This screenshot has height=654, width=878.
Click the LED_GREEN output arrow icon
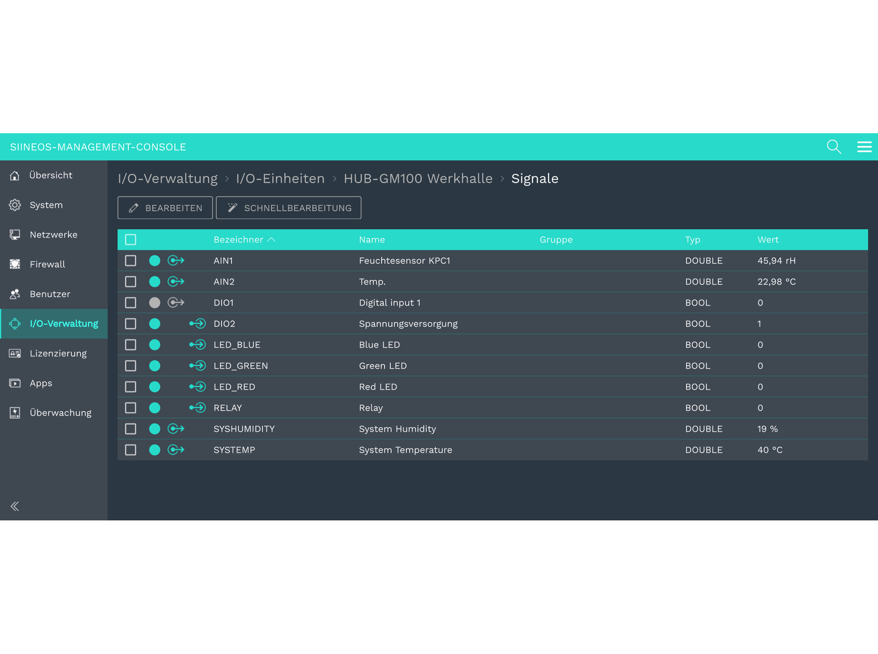[198, 366]
